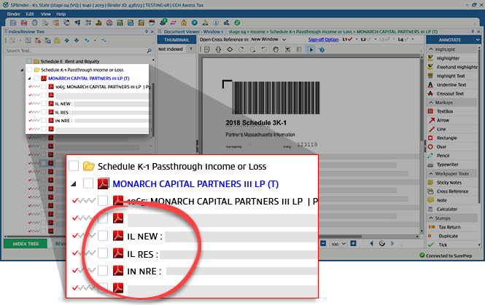Click the yellow folder icon in tree toolbar

coord(57,41)
